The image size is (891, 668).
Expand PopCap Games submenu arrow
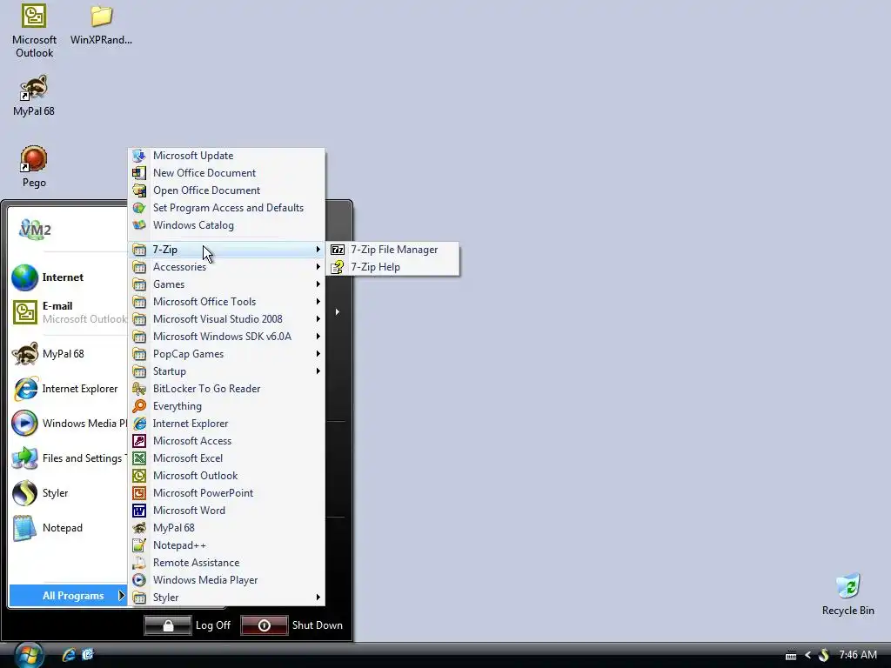click(x=318, y=354)
